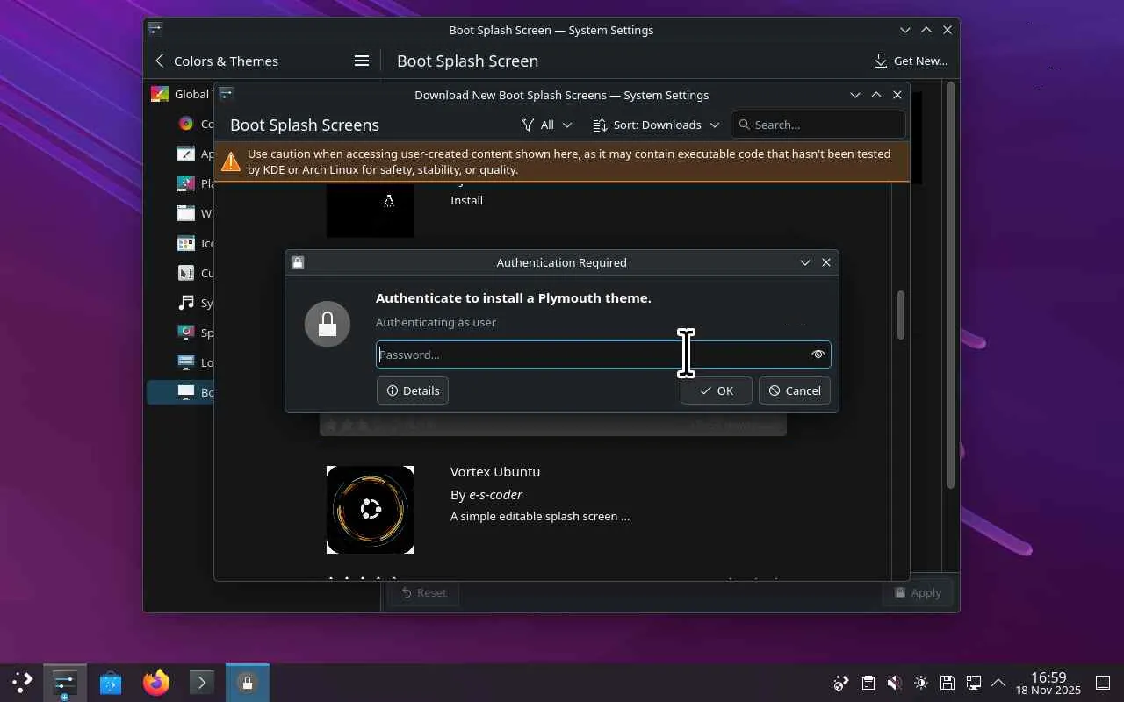Close the Authentication Required dialog
The width and height of the screenshot is (1124, 702).
[826, 262]
